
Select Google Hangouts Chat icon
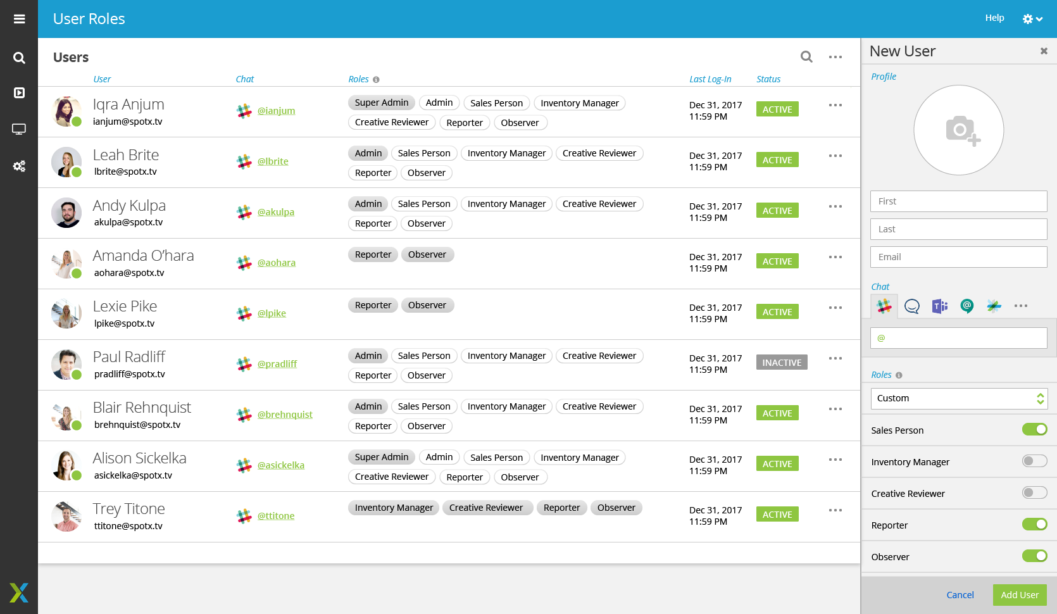click(966, 306)
